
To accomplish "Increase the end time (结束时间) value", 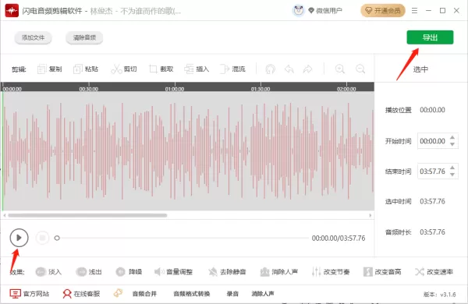I will pos(452,168).
